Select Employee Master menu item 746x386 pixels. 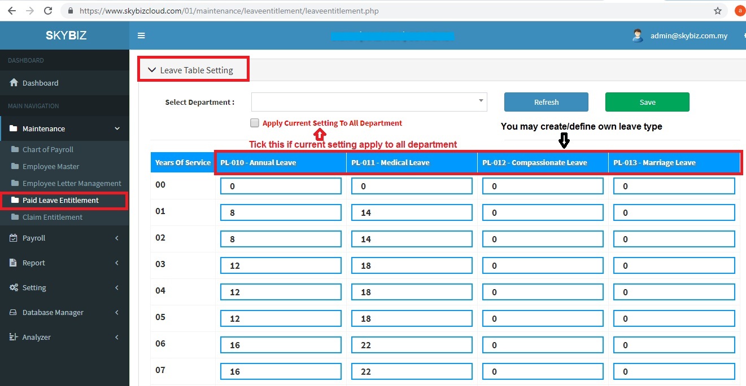click(51, 166)
